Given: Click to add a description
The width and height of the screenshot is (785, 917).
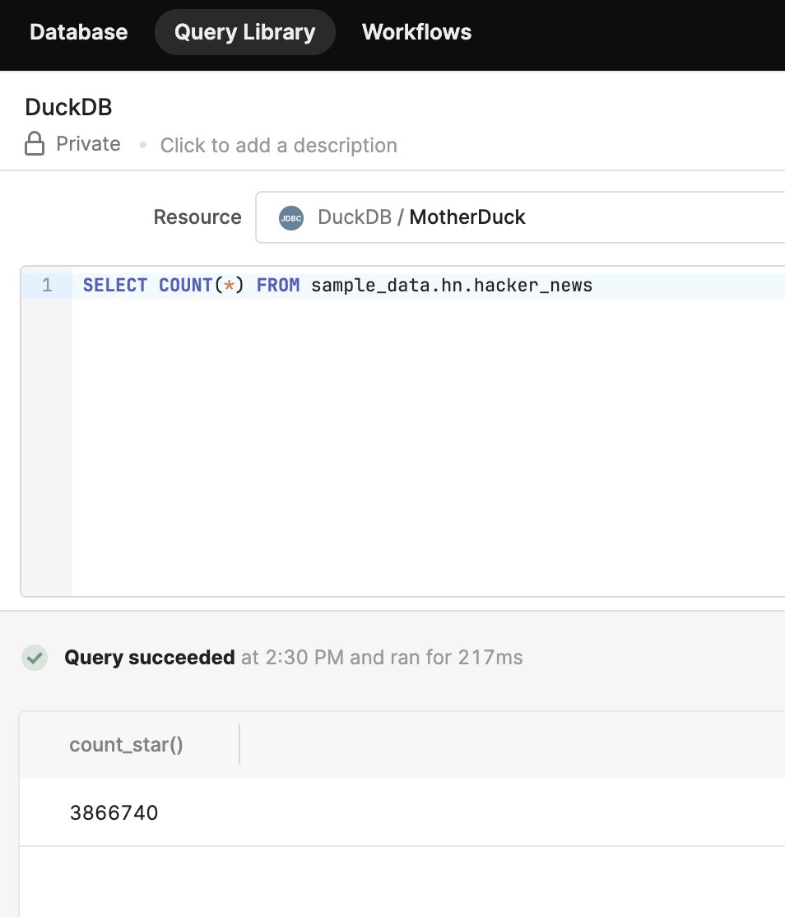Looking at the screenshot, I should coord(279,145).
